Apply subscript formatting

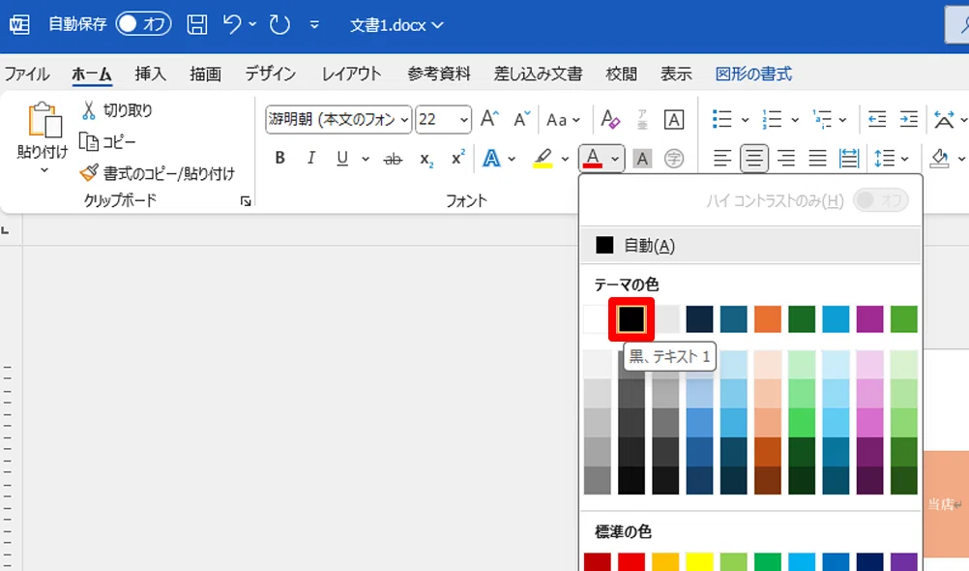pos(426,160)
